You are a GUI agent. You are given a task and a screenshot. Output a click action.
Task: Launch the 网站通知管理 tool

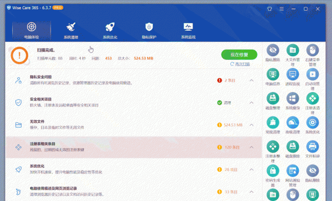[x=293, y=175]
